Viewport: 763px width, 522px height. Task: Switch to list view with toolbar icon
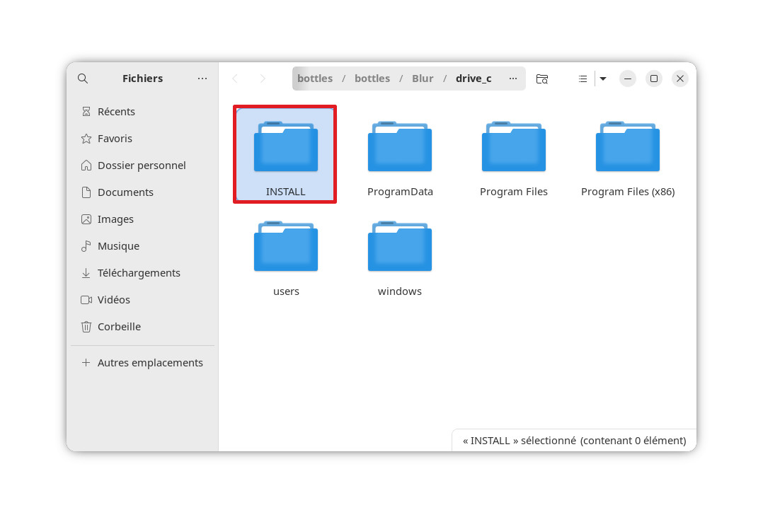coord(583,79)
